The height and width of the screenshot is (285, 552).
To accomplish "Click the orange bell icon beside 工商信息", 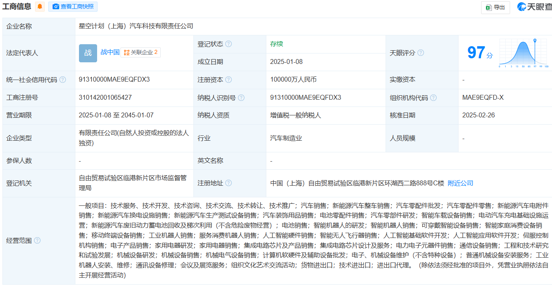I will 40,6.
